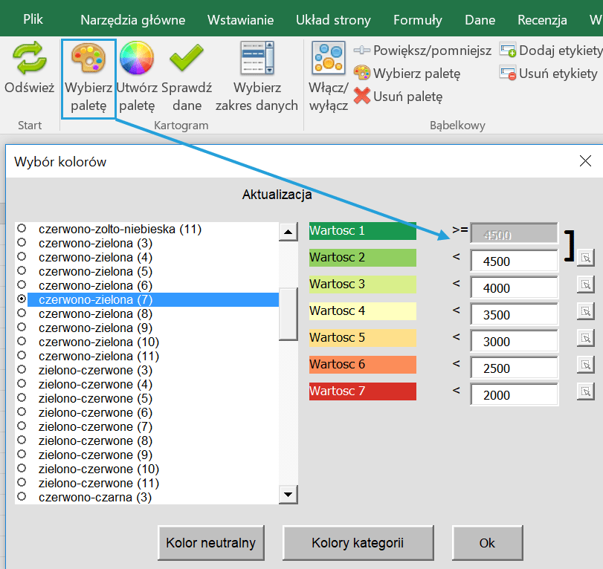Click the Utwórz paletę color wheel icon
This screenshot has height=569, width=603.
coord(137,59)
